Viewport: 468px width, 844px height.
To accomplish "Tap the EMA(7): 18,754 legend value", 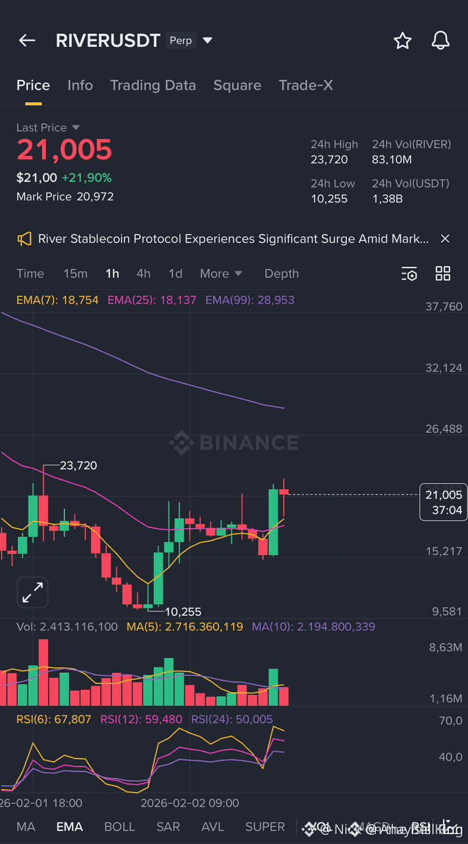I will click(x=58, y=300).
